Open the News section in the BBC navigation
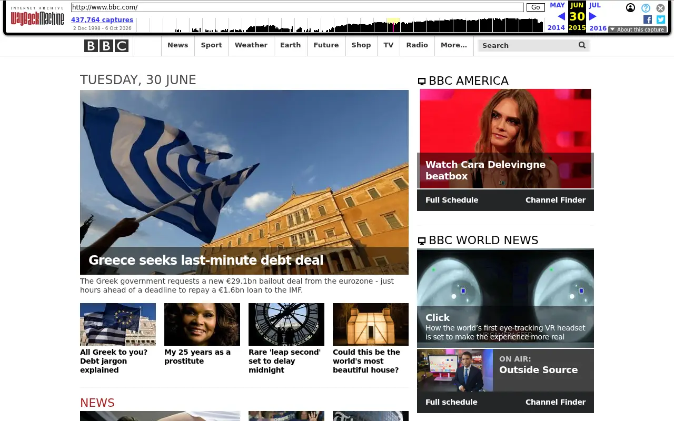The image size is (674, 421). pos(178,45)
